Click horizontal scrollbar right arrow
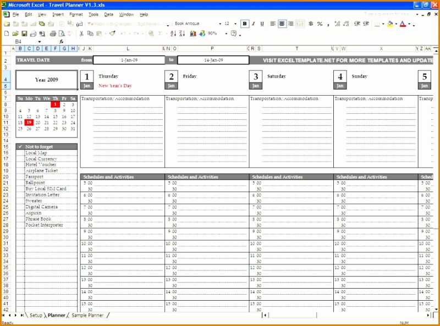This screenshot has width=440, height=326. click(x=428, y=316)
